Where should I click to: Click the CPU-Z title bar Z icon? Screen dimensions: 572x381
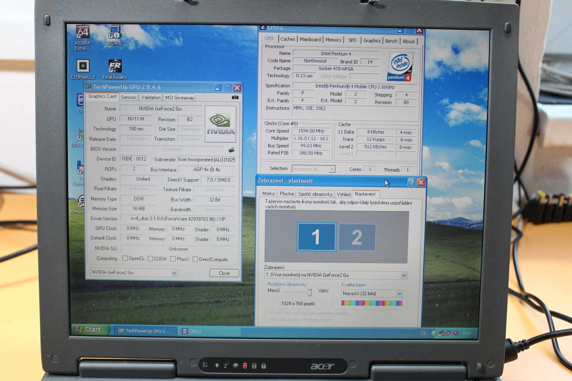263,27
